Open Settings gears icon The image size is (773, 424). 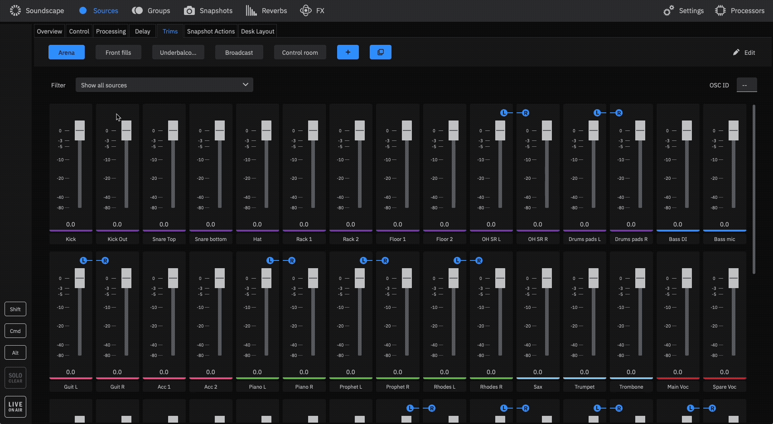(x=668, y=10)
